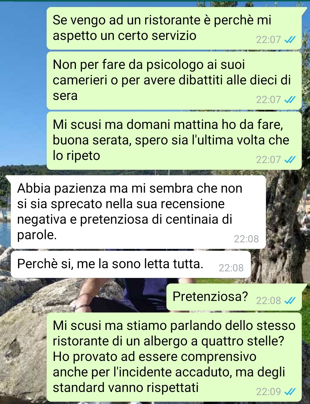Tap the 22:07 timestamp on the 'aspetto un certo servizio' message
This screenshot has height=404, width=310.
click(268, 40)
